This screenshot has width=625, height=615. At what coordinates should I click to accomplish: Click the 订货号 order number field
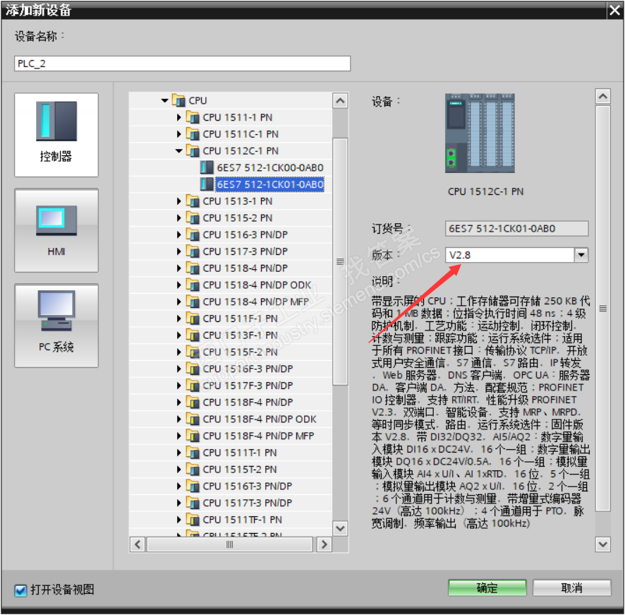[x=516, y=229]
